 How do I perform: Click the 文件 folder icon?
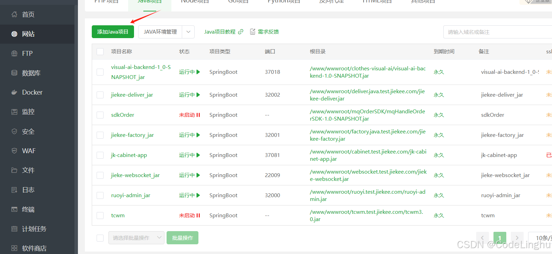14,170
